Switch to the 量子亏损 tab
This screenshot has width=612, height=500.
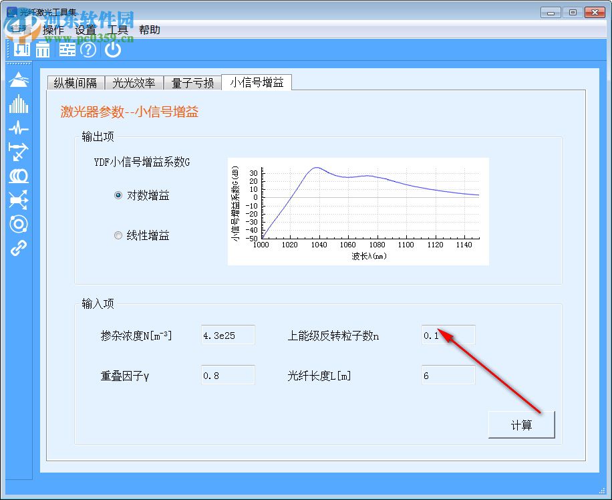(x=192, y=83)
